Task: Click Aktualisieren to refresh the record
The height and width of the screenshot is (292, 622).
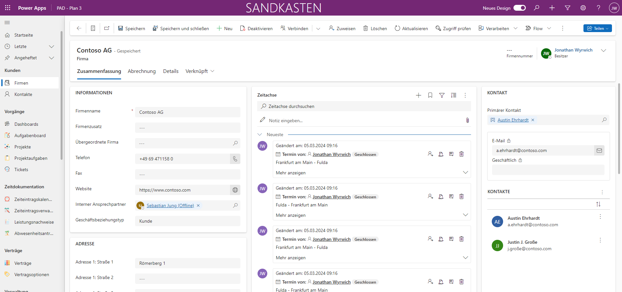Action: point(411,28)
